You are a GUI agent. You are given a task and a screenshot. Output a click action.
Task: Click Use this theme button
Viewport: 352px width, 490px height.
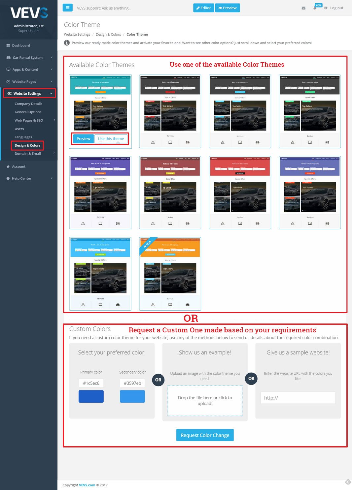pyautogui.click(x=111, y=139)
